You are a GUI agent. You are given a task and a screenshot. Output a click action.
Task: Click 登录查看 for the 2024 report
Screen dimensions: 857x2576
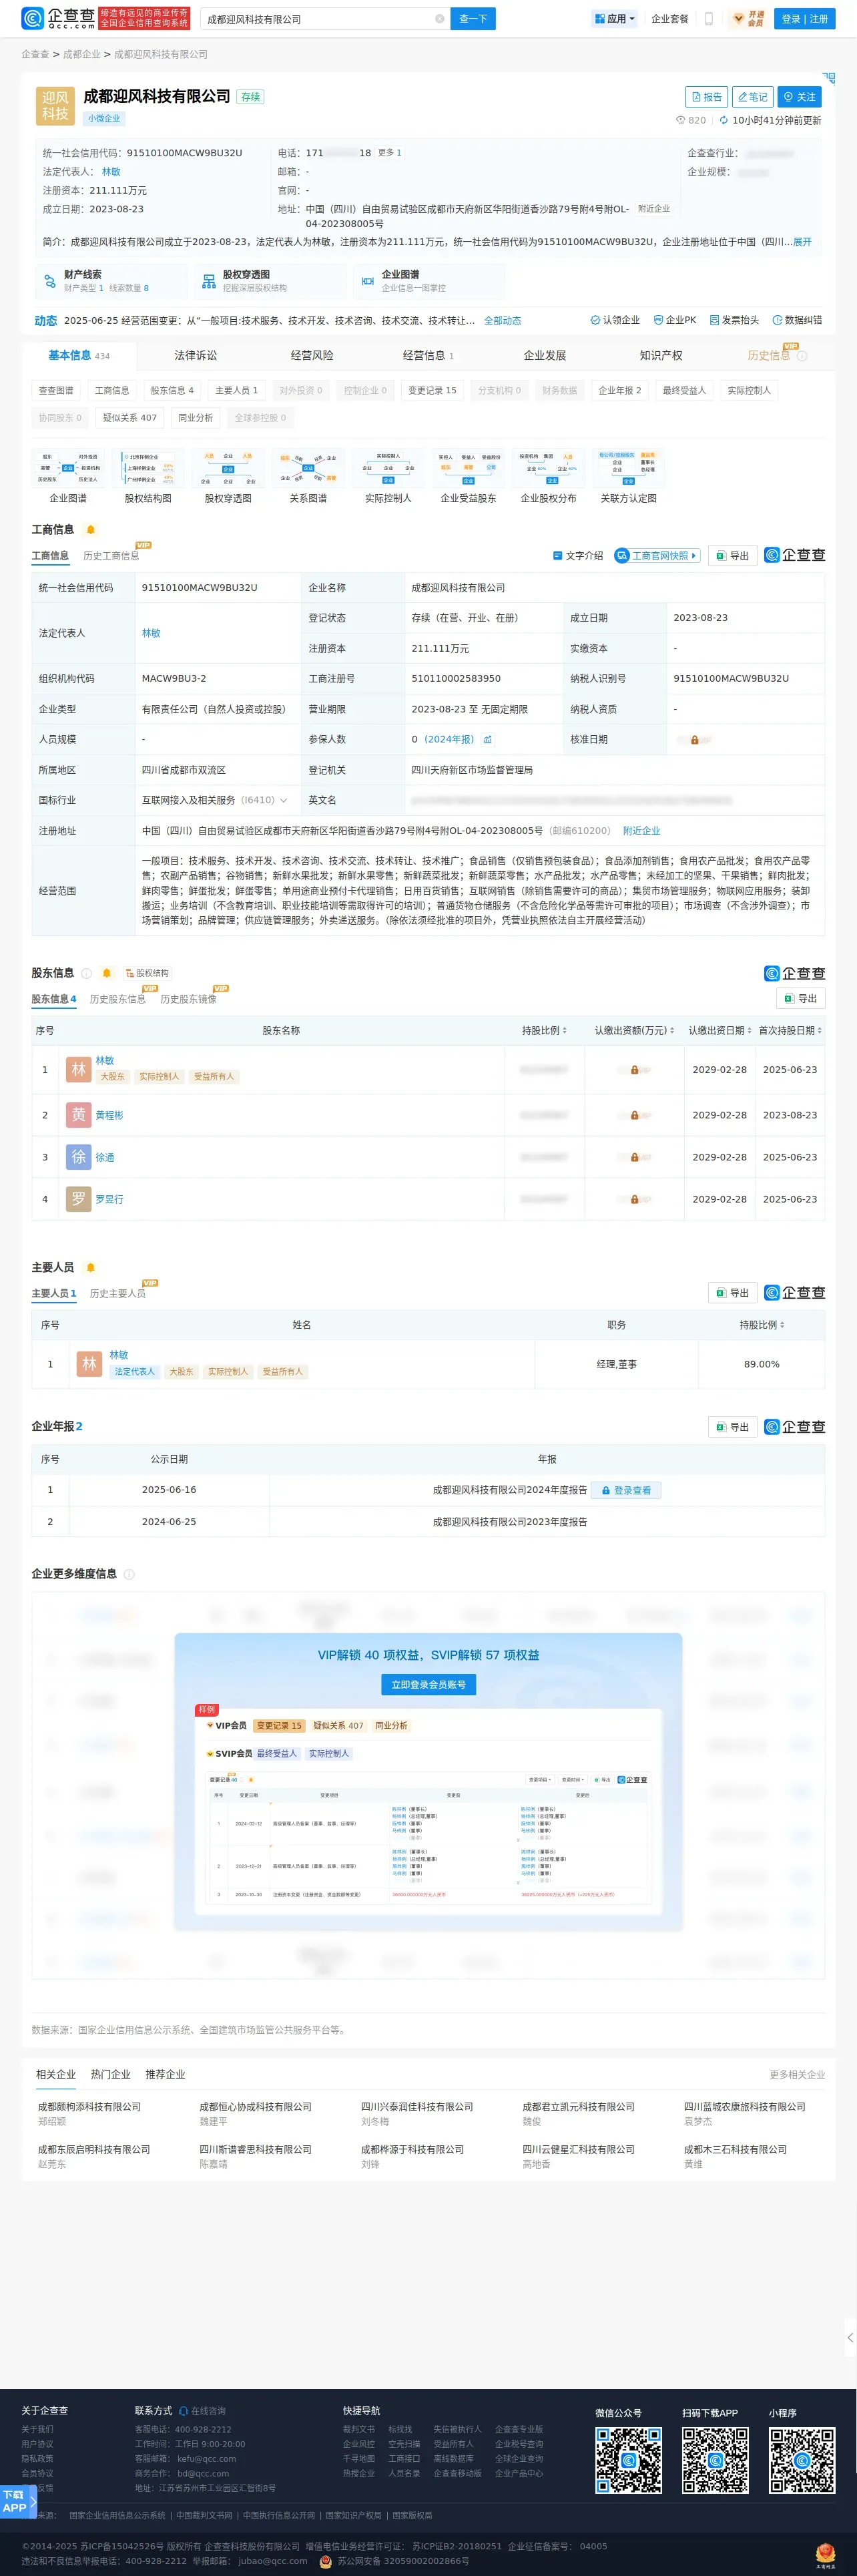coord(626,1490)
